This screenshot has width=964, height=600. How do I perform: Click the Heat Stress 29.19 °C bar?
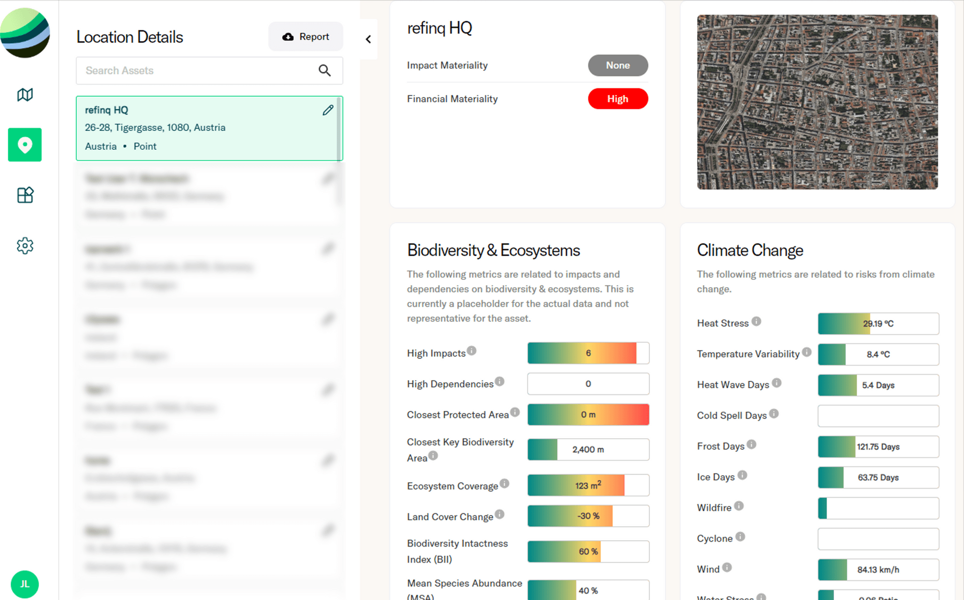point(878,324)
